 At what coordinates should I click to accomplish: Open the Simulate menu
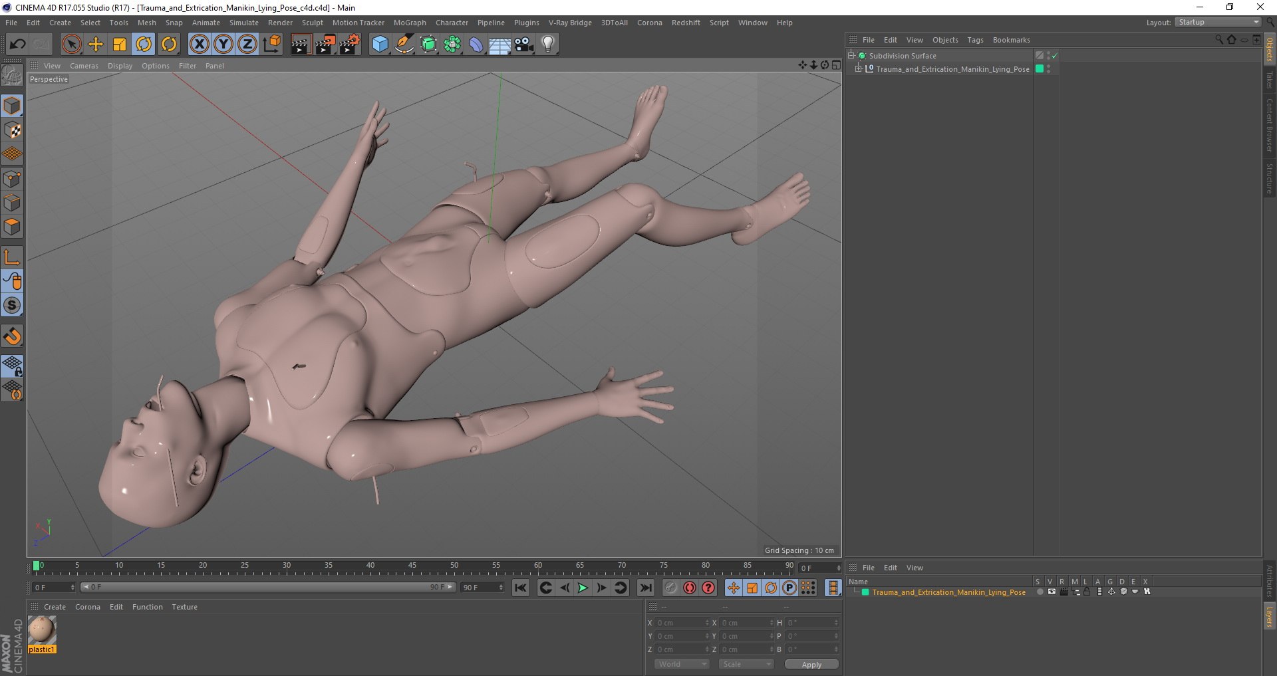click(244, 23)
